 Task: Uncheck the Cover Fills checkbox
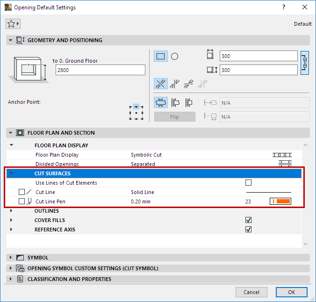pos(248,220)
